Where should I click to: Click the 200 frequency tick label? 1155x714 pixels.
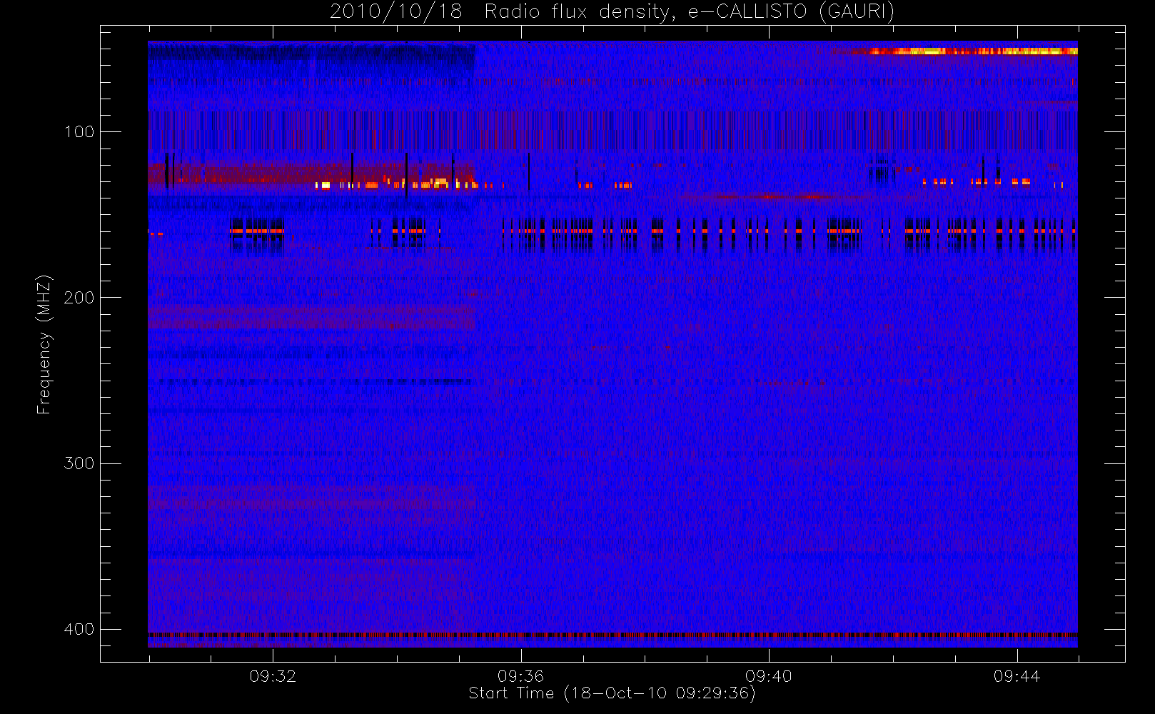pyautogui.click(x=79, y=297)
